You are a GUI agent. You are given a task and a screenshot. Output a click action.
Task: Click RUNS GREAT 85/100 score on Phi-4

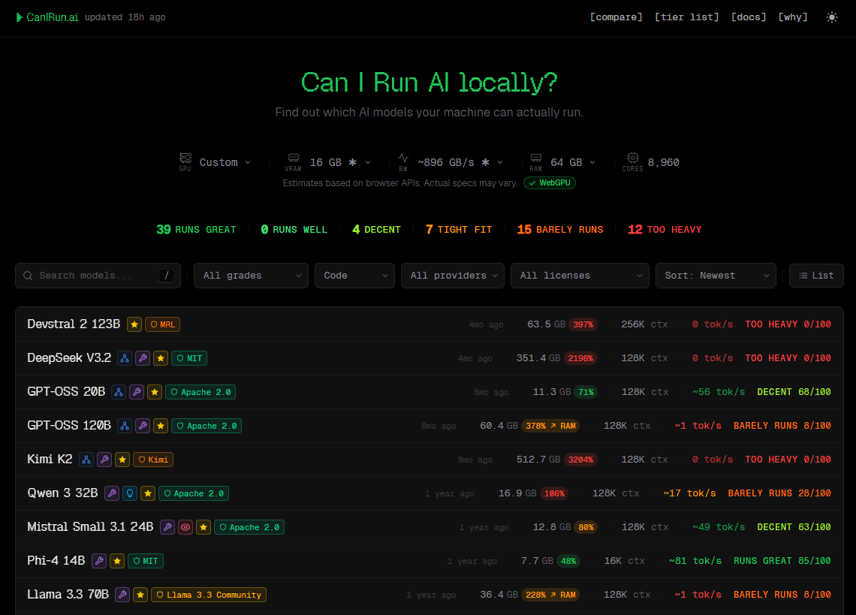pyautogui.click(x=782, y=561)
